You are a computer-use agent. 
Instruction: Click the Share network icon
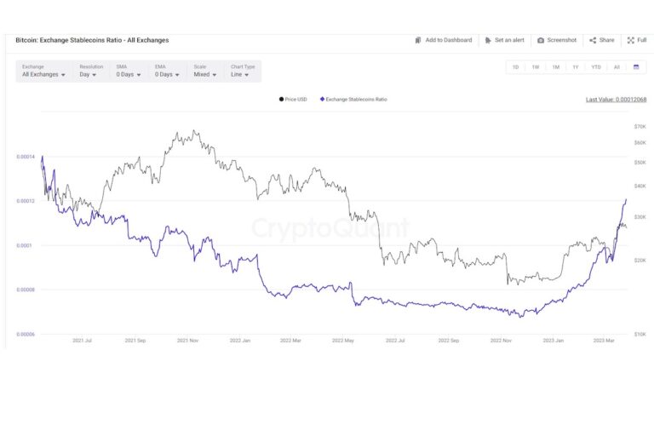click(593, 41)
